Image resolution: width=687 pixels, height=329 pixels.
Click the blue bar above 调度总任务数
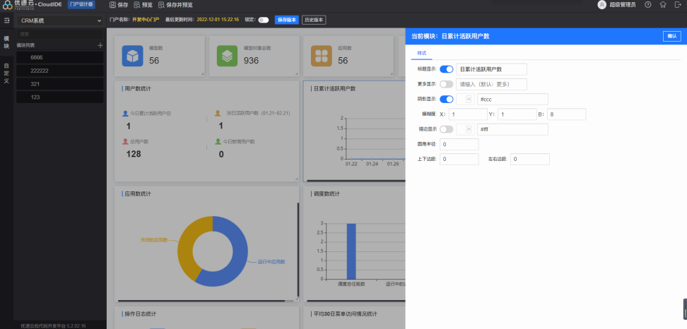pos(351,251)
